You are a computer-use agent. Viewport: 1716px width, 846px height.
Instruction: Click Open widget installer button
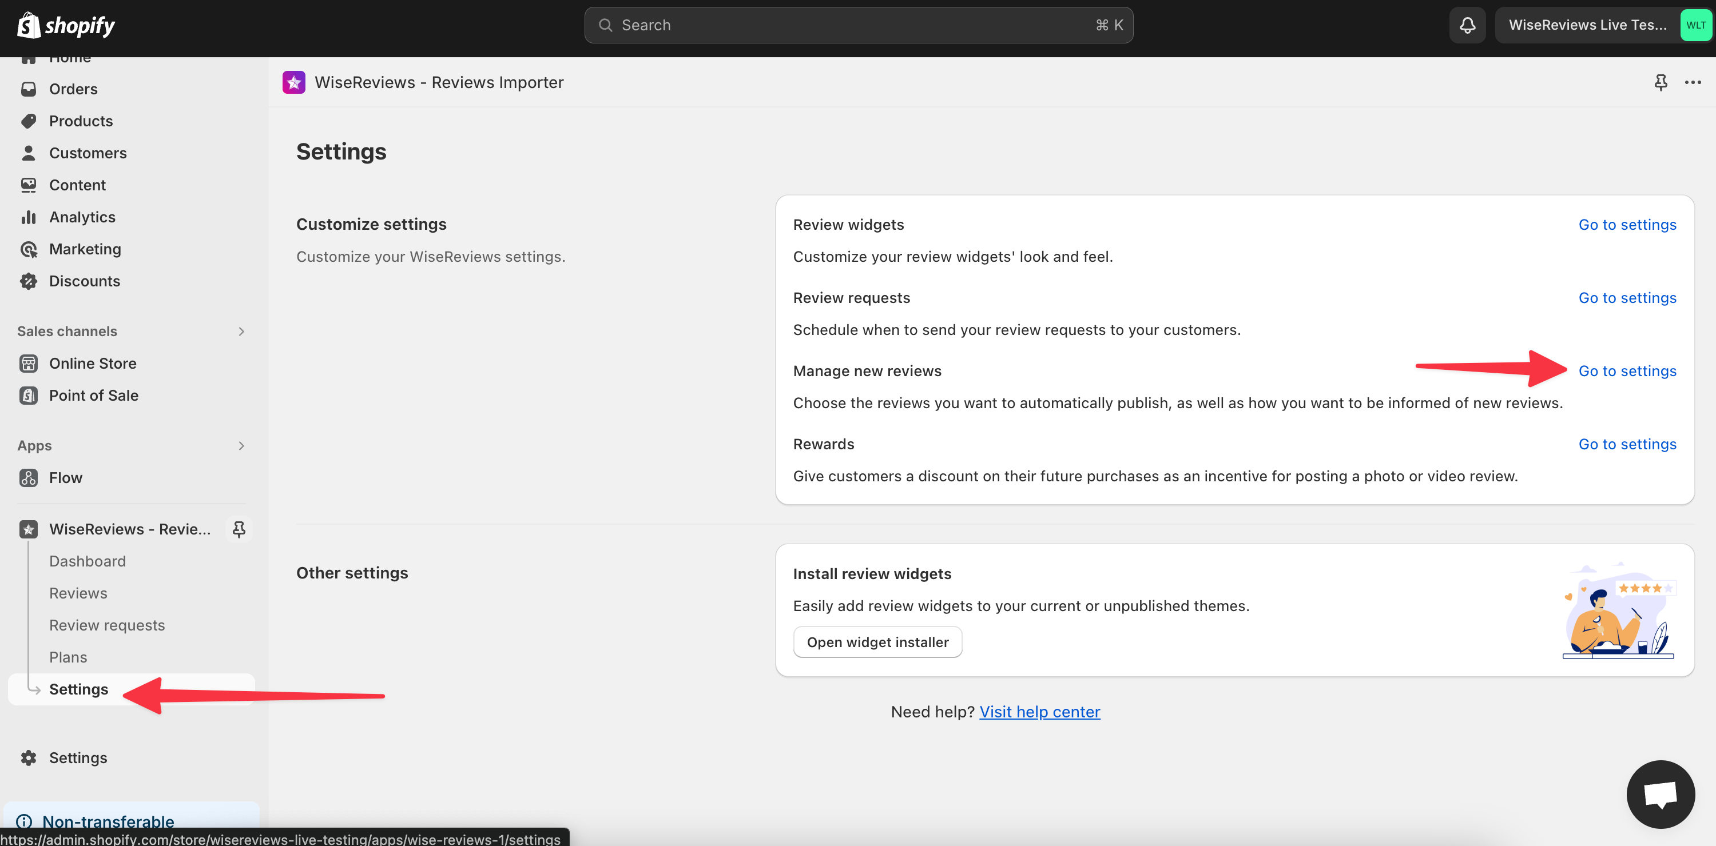pyautogui.click(x=877, y=643)
